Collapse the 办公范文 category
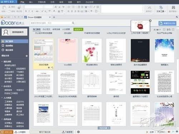This screenshot has width=179, height=134. pyautogui.click(x=2, y=86)
